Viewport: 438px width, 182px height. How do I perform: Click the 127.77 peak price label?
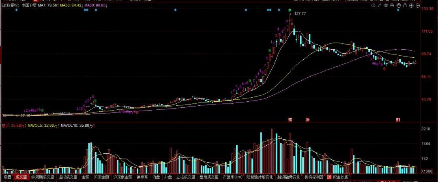point(300,14)
